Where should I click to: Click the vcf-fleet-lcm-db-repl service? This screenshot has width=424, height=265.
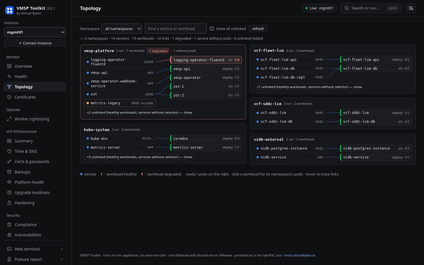(290, 77)
